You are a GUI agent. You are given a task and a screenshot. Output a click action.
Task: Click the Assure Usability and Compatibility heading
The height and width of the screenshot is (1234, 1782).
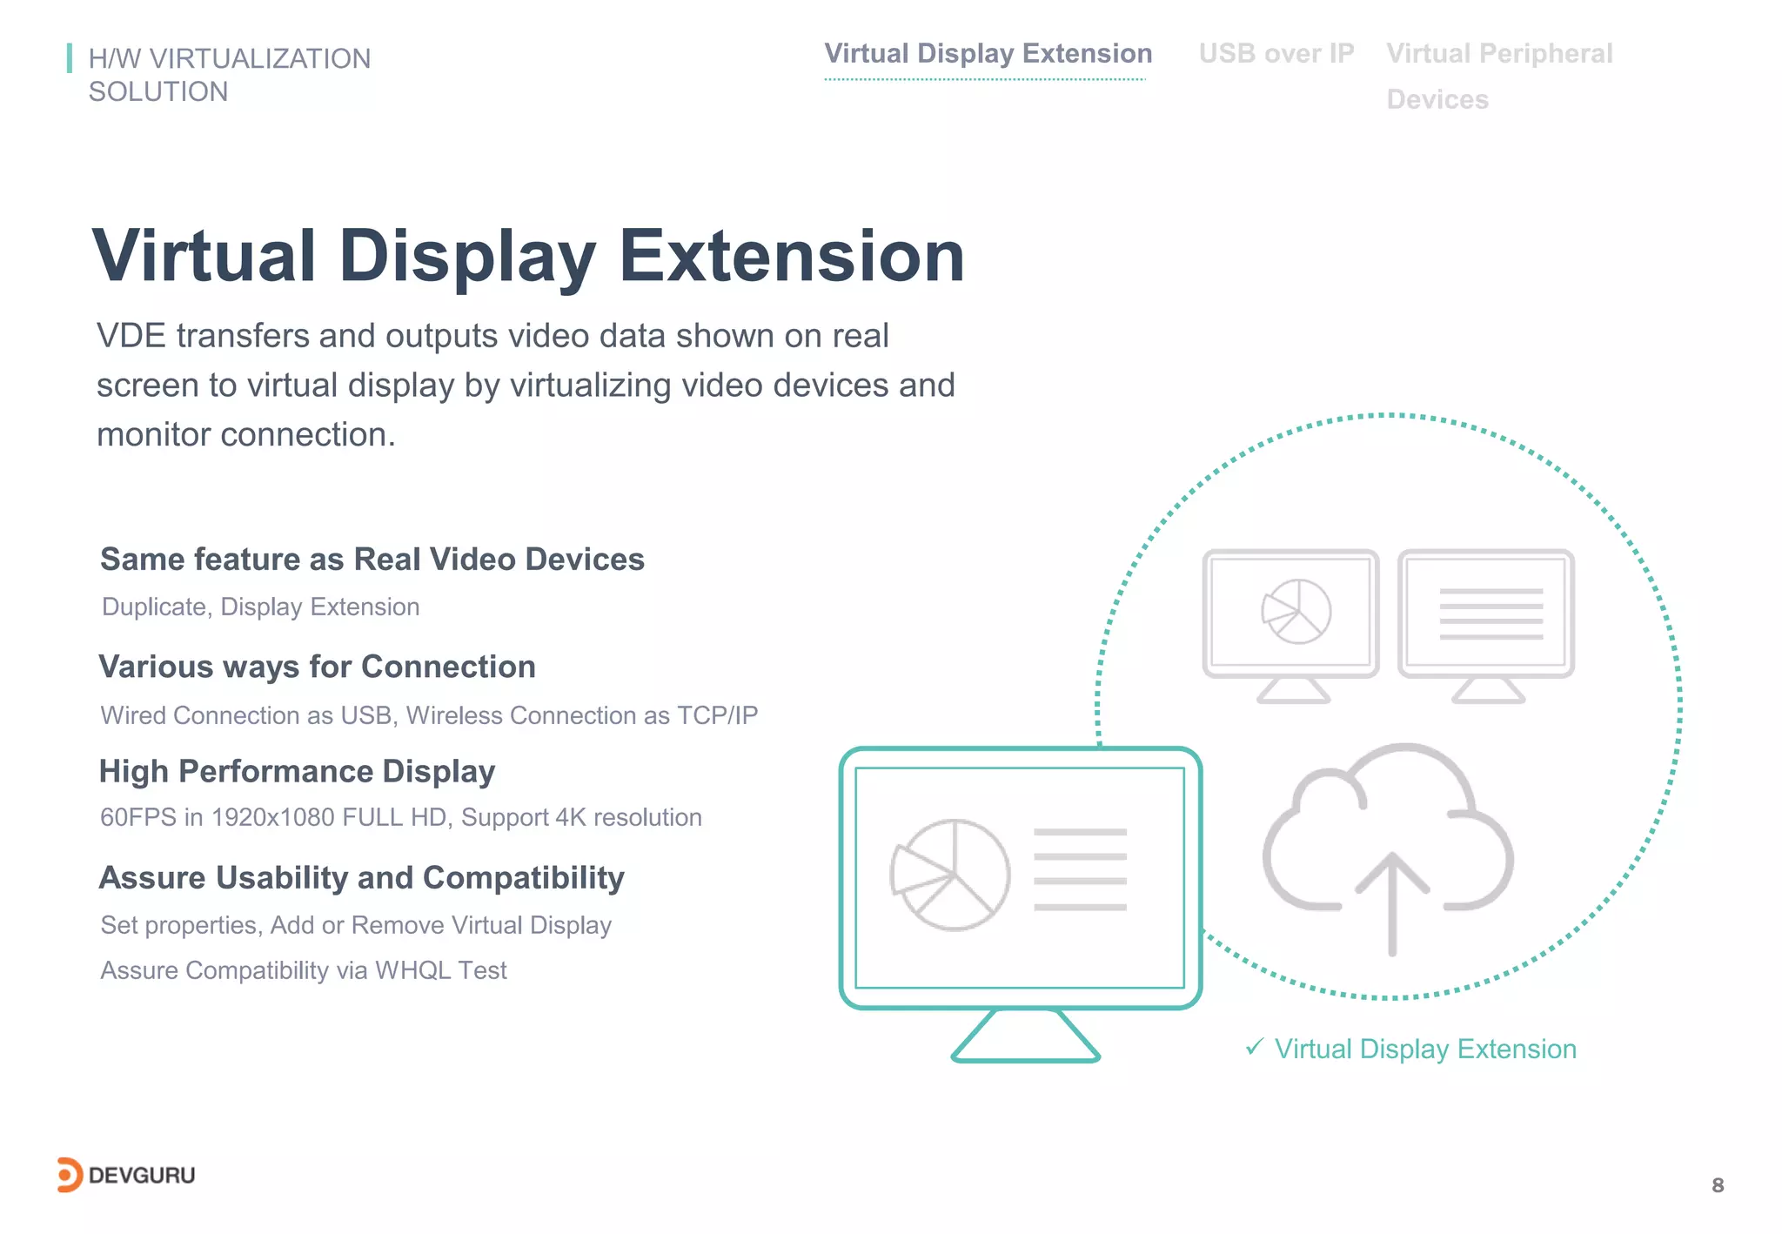click(361, 877)
